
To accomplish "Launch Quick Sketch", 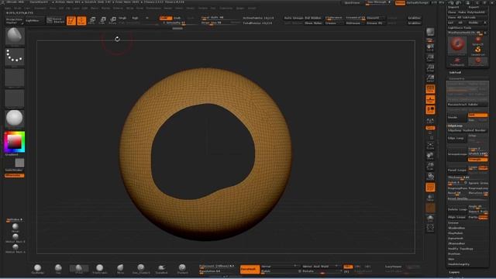I will coord(56,21).
